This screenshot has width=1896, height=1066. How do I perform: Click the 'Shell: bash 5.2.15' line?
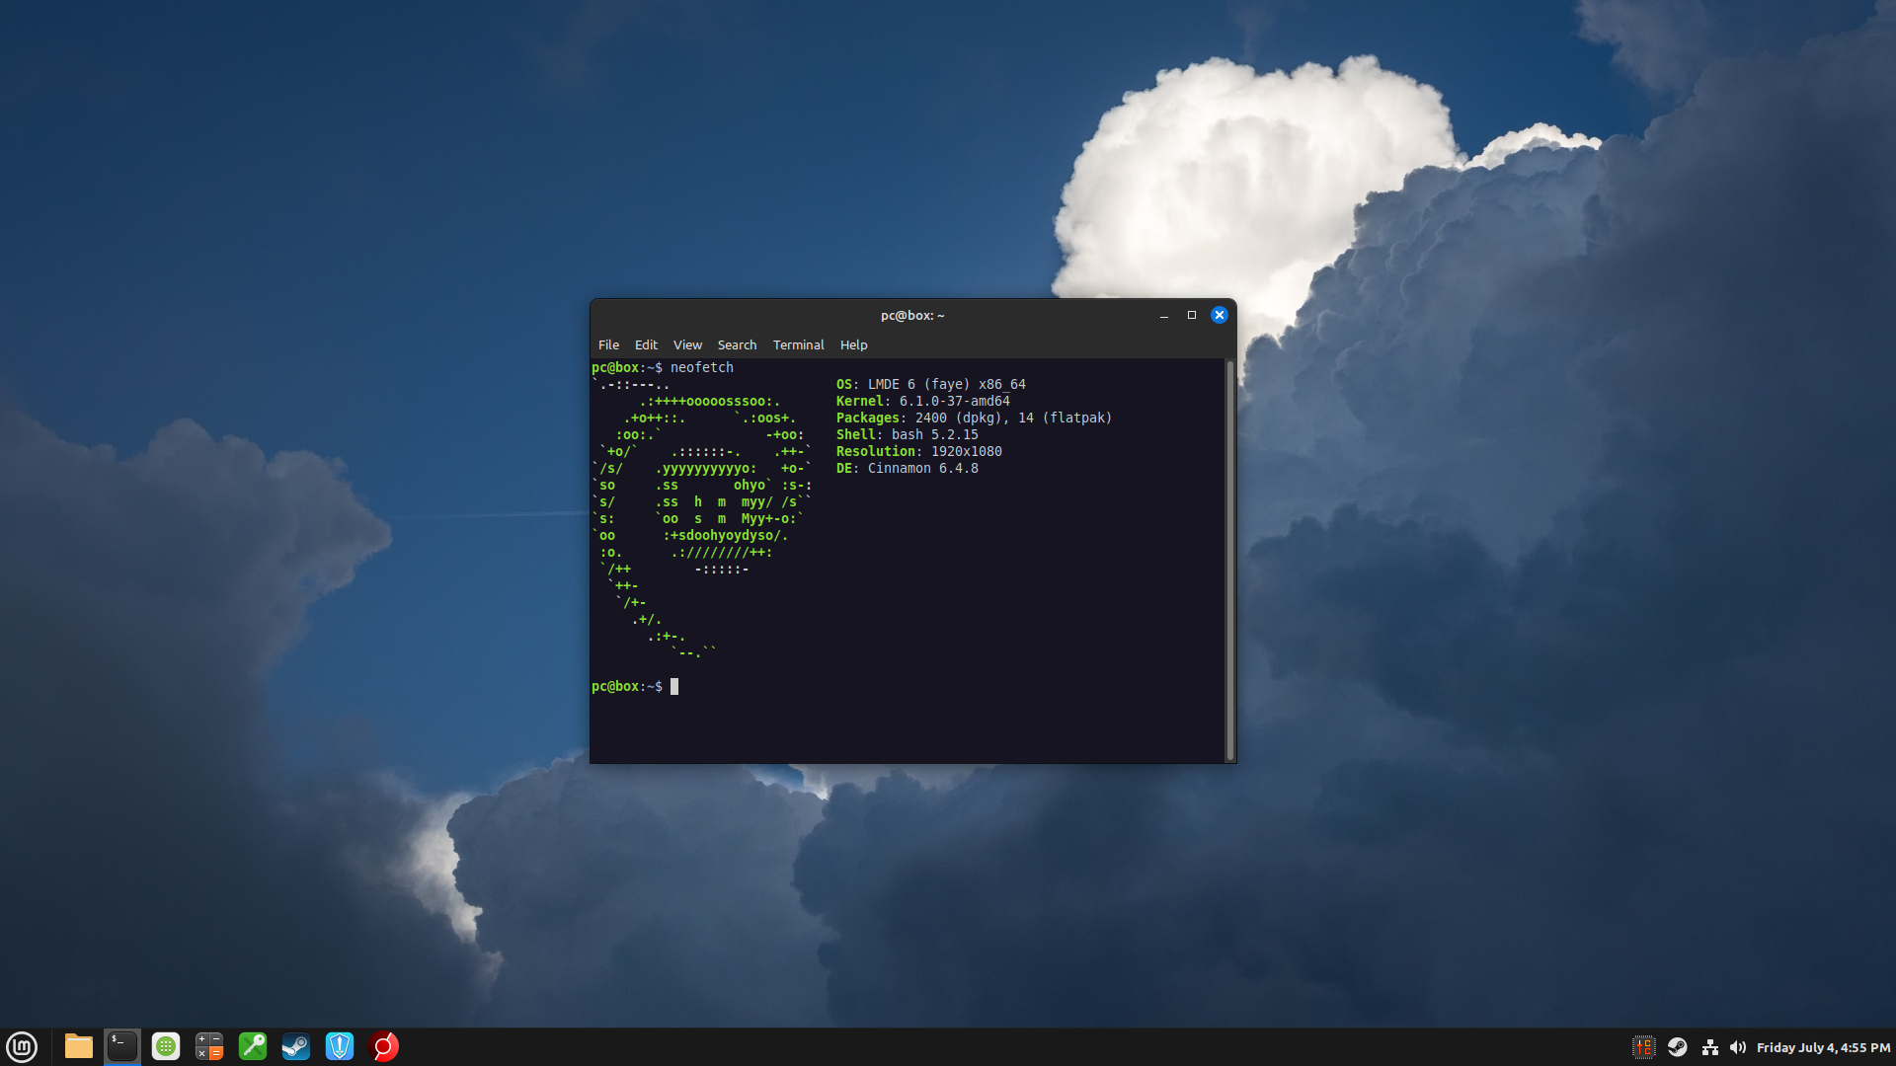pyautogui.click(x=908, y=434)
